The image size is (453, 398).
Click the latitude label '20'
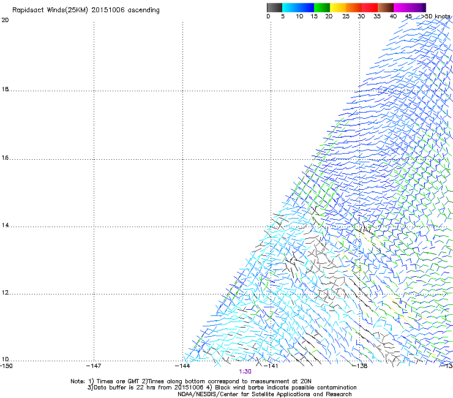tap(5, 20)
